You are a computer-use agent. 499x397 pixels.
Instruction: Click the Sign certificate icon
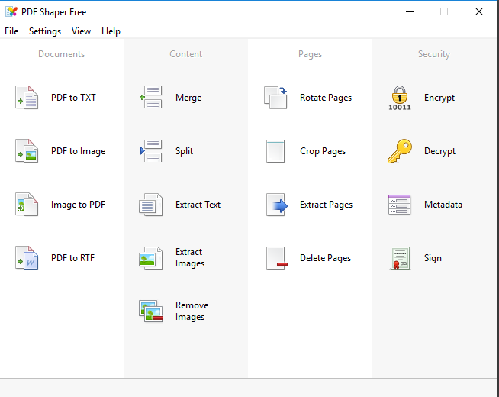coord(400,258)
